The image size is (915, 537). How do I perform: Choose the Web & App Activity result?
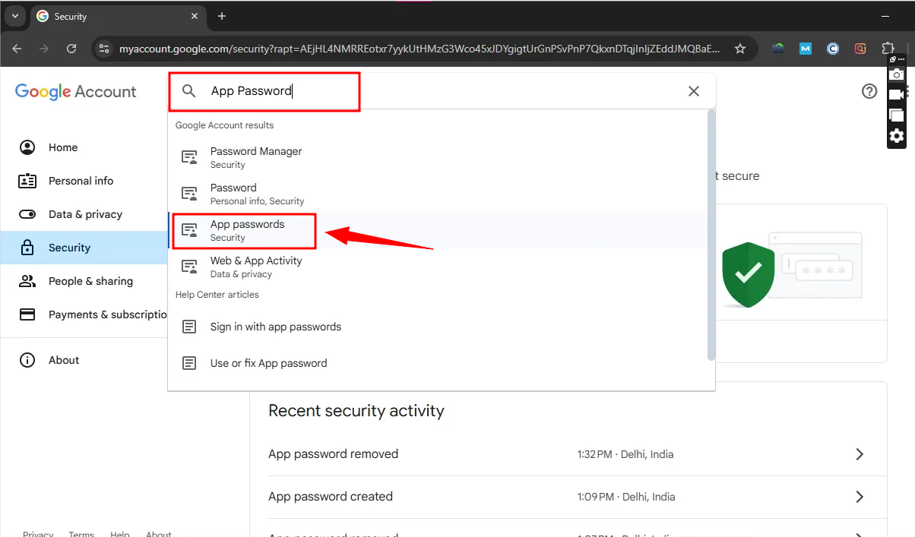[x=438, y=267]
